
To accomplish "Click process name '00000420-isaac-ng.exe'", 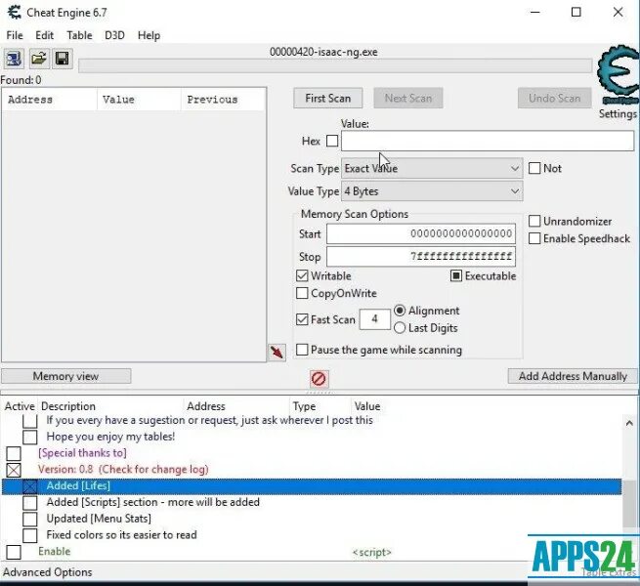I will point(323,52).
